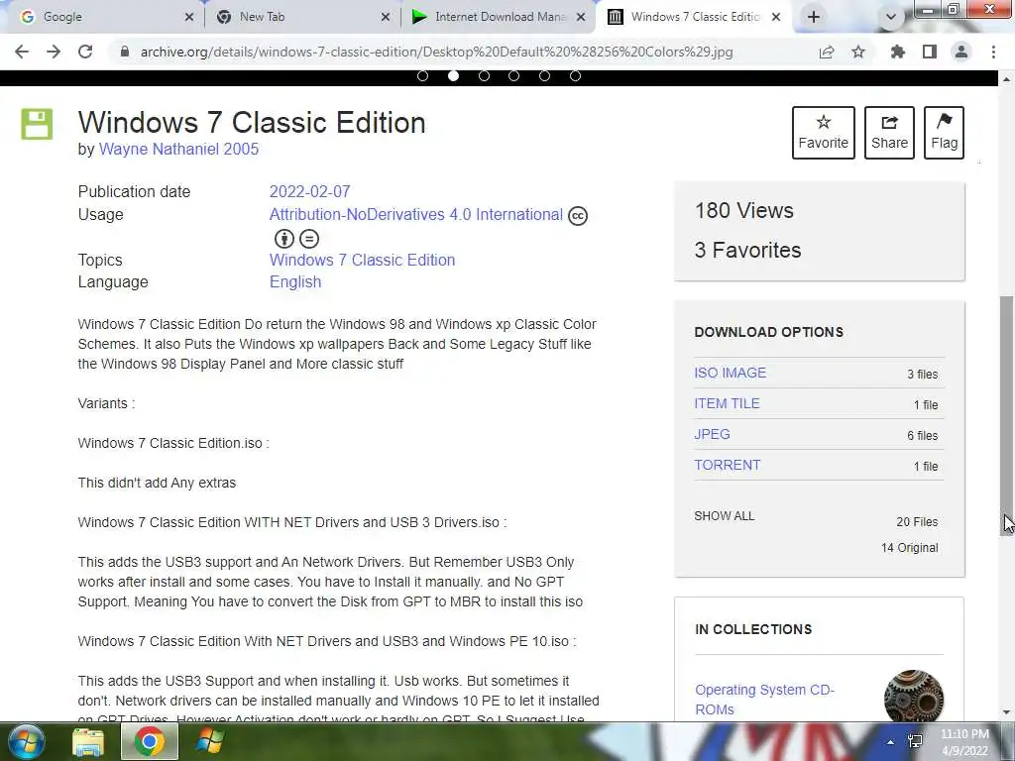Expand ISO IMAGE download option
Screen dimensions: 1015x761
[x=731, y=373]
